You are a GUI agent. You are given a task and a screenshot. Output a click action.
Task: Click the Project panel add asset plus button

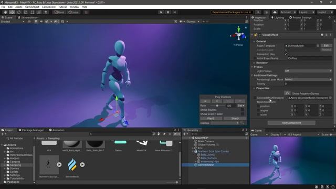(4, 134)
